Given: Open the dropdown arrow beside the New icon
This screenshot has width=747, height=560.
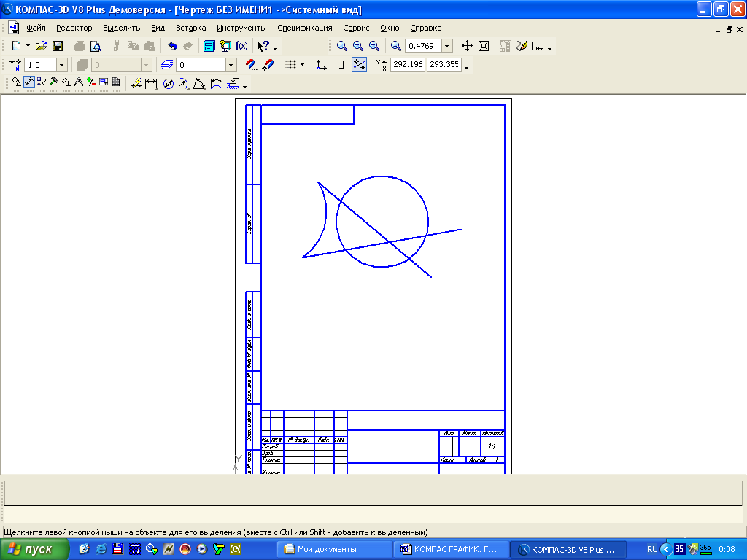Looking at the screenshot, I should tap(28, 46).
